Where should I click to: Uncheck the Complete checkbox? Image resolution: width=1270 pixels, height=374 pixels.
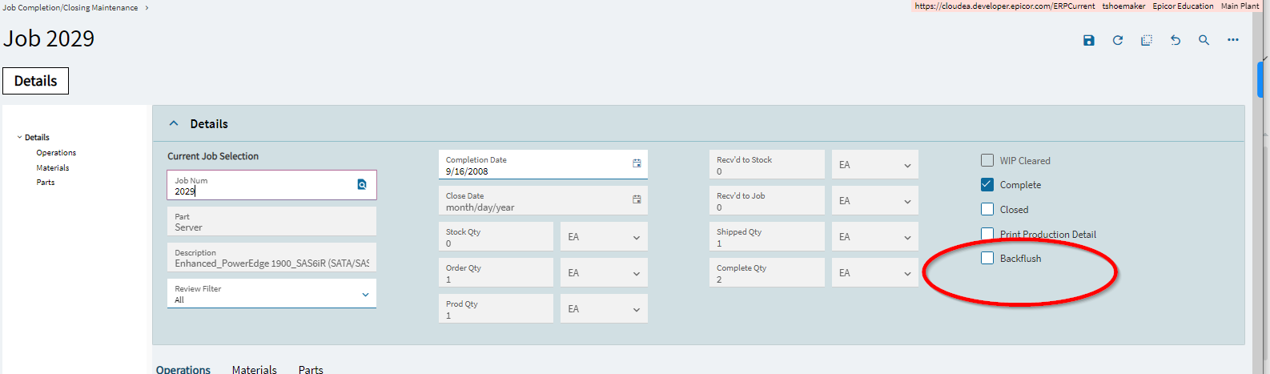tap(987, 184)
